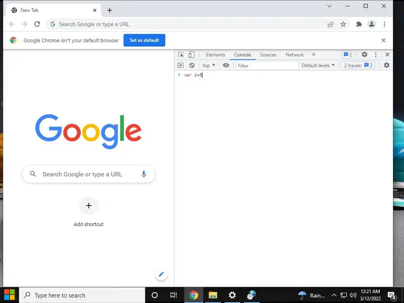Select the New Tab tab
The image size is (404, 303).
click(53, 10)
